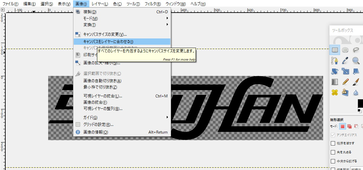This screenshot has height=170, width=363.
Task: Expand モード(M) submenu
Action: (122, 18)
